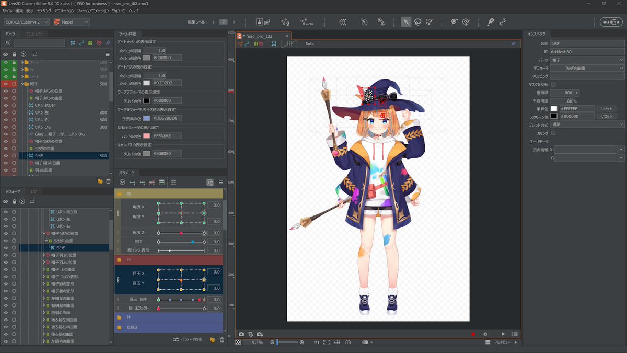The image size is (627, 353).
Task: Click the リセット button next to スクリーン色
Action: 607,116
